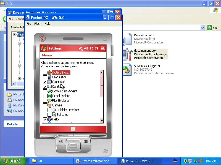Image resolution: width=221 pixels, height=165 pixels.
Task: Click the emulator power button icon
Action: pos(42,38)
